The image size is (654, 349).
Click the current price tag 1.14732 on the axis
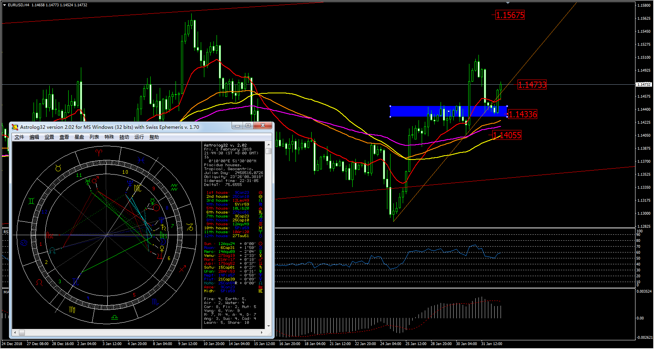click(644, 84)
